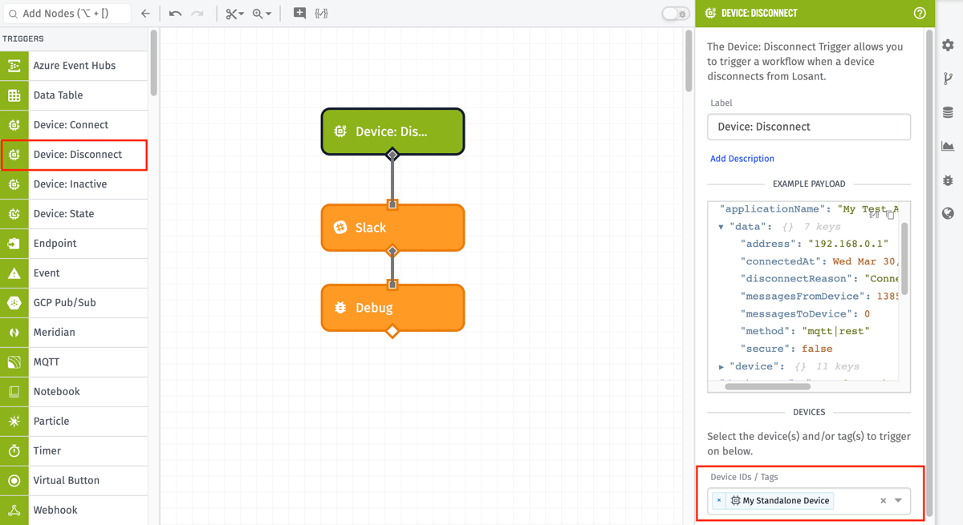The image size is (963, 525).
Task: Edit the Label field "Device: Disconnect"
Action: 809,127
